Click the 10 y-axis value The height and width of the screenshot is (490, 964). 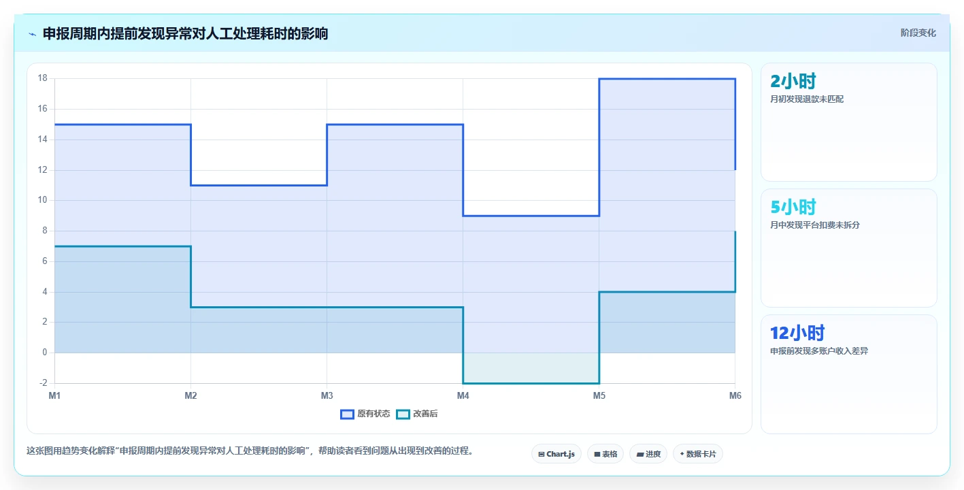click(x=42, y=200)
